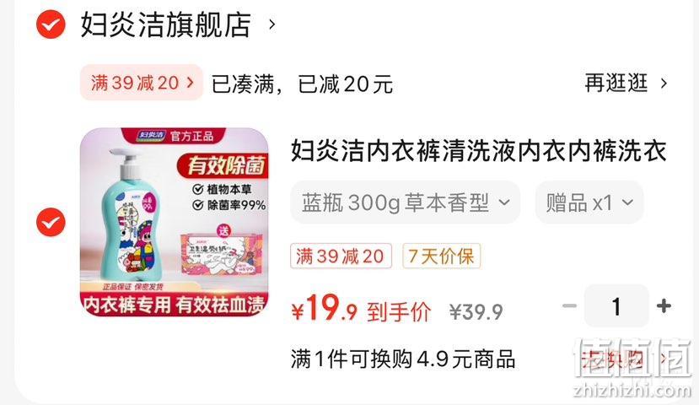Open the store page via arrow beside 妇炎洁旗舰店

[x=272, y=24]
